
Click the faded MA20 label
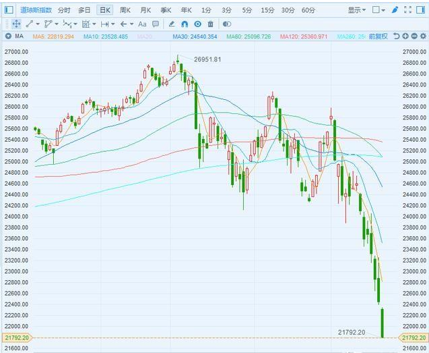coord(145,36)
